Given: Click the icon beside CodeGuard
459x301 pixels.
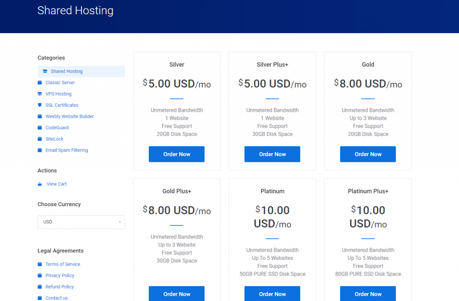Looking at the screenshot, I should pyautogui.click(x=40, y=127).
